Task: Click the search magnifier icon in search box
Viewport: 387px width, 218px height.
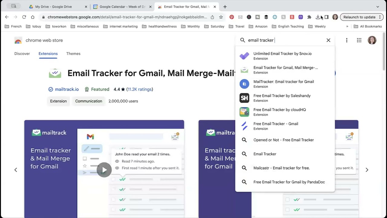Action: coord(242,40)
